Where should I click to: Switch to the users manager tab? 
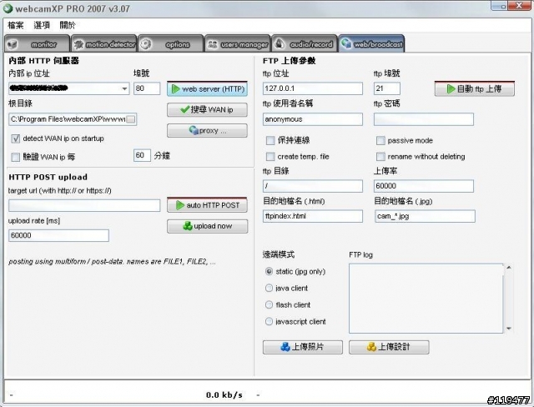tap(237, 44)
